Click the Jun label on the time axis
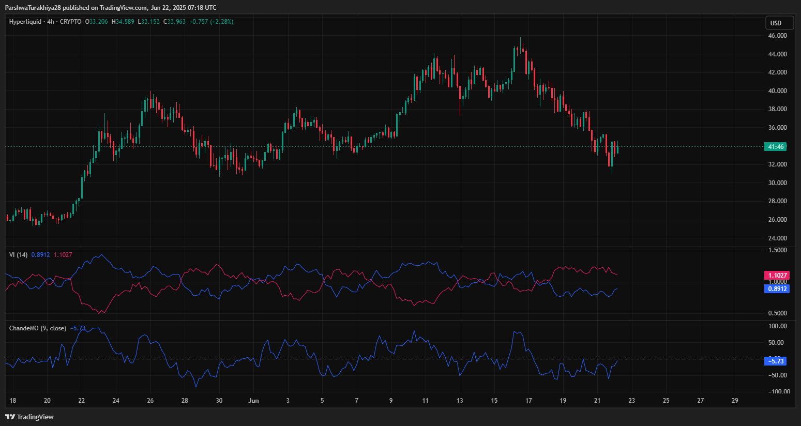The image size is (801, 426). (x=253, y=401)
